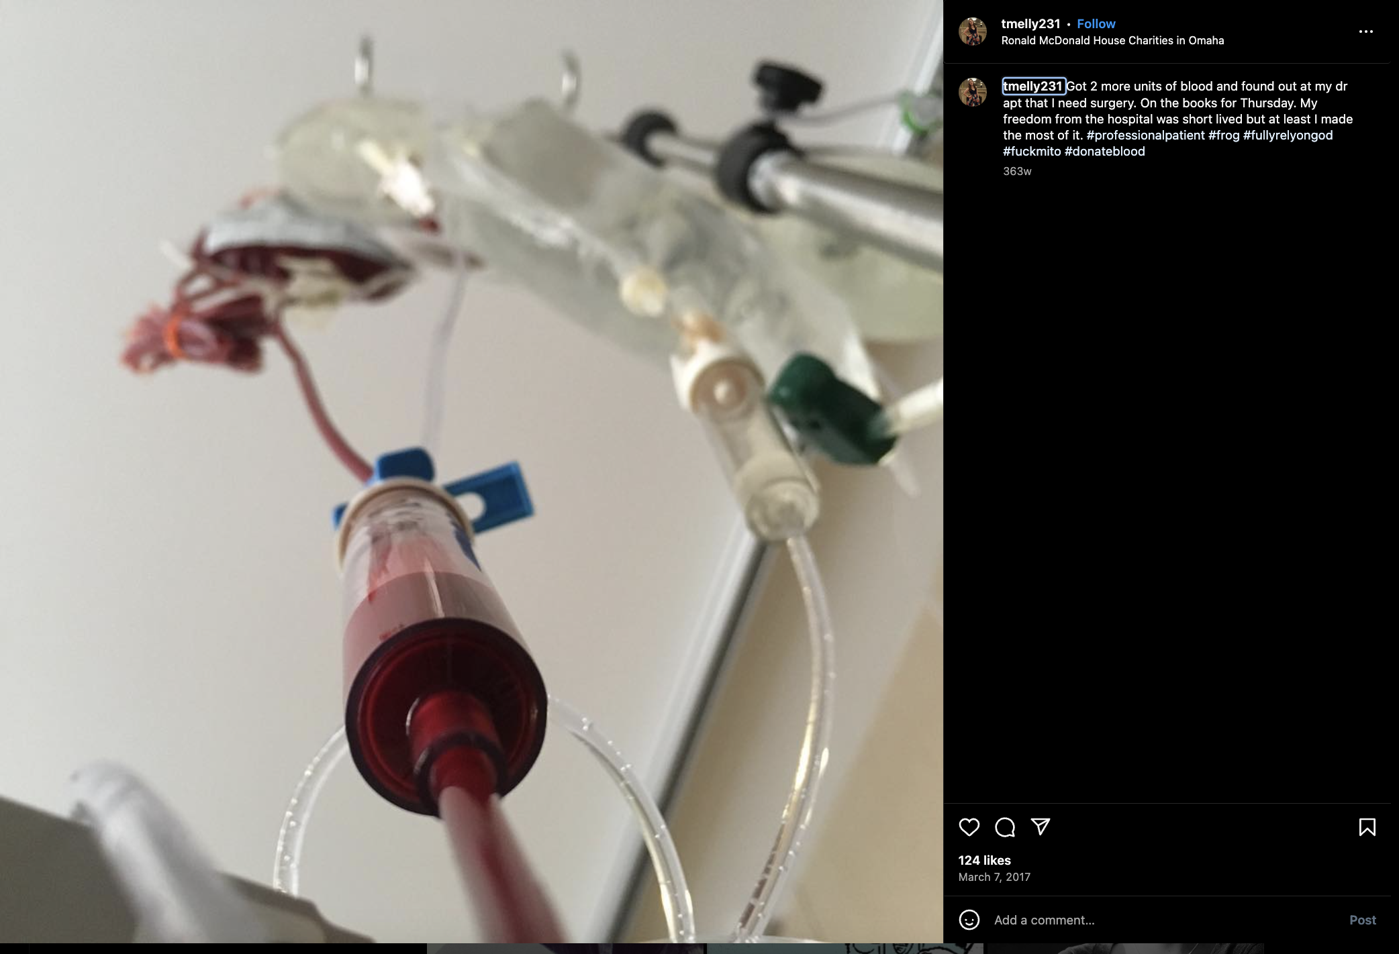This screenshot has width=1399, height=954.
Task: Click the Post comment button
Action: click(x=1362, y=920)
